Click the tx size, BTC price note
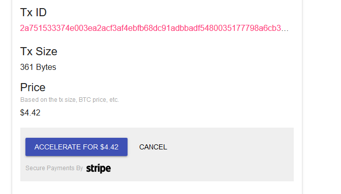The height and width of the screenshot is (194, 341). [70, 100]
